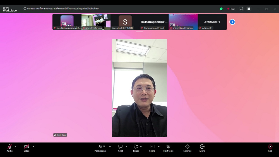This screenshot has height=157, width=279.
Task: Expand the Share options chevron
Action: pos(159,146)
